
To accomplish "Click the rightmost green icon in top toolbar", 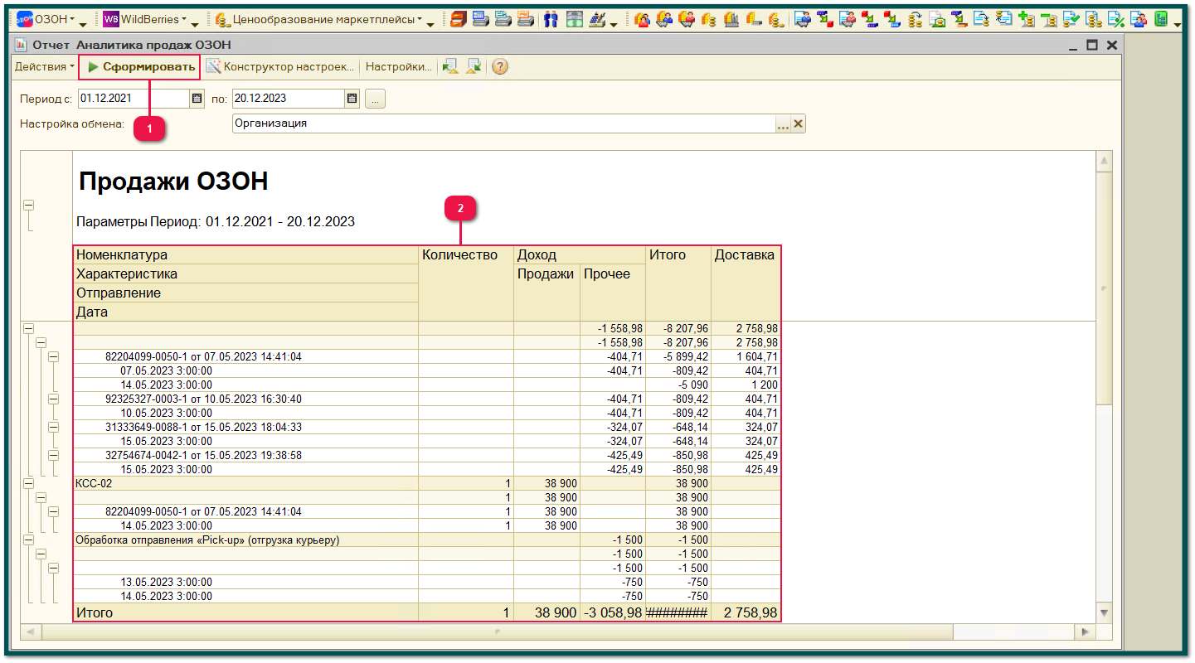I will click(x=1162, y=19).
